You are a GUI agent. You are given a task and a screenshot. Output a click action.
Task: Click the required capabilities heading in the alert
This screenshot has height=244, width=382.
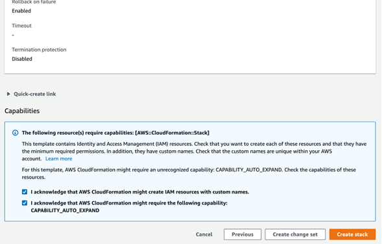pyautogui.click(x=115, y=133)
